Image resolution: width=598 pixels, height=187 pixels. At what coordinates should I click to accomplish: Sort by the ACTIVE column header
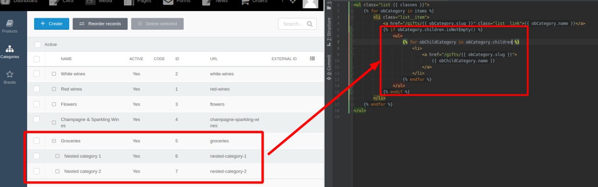[x=136, y=59]
